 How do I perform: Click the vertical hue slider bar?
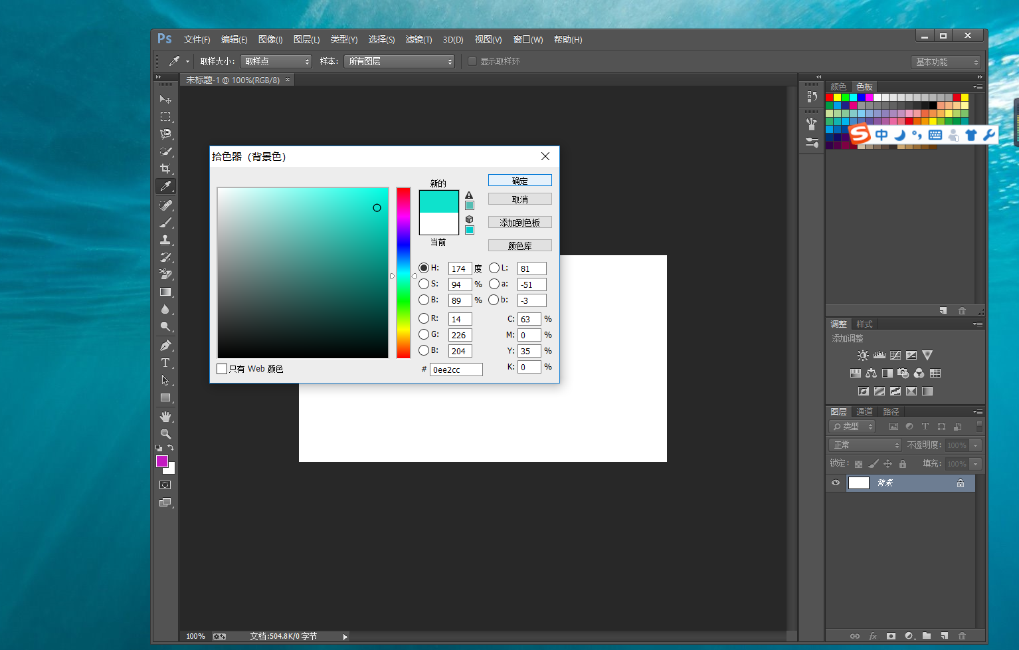click(403, 272)
